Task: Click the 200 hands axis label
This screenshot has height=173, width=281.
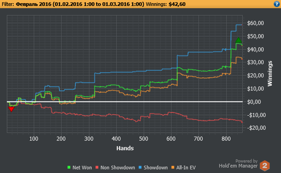Action: (x=61, y=139)
